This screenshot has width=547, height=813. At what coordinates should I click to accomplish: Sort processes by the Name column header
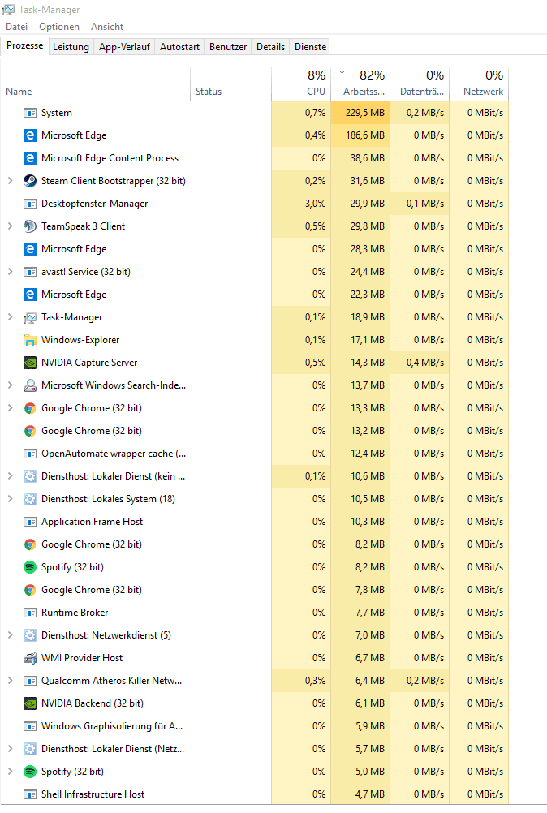pyautogui.click(x=19, y=92)
